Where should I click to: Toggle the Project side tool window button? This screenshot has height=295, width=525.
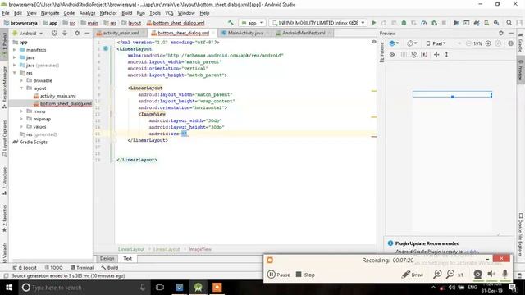pos(4,44)
